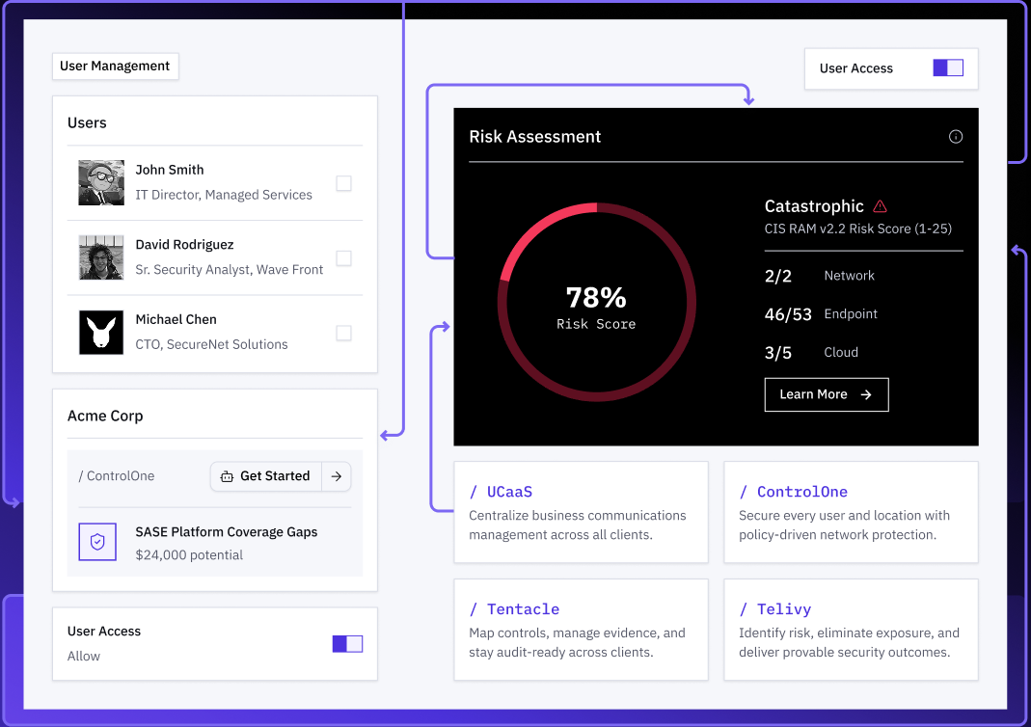The width and height of the screenshot is (1031, 727).
Task: Click IT Director, Managed Services text
Action: 224,195
